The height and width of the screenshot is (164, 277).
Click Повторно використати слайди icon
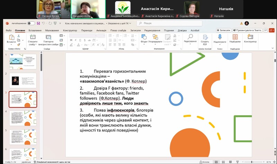(x=48, y=37)
